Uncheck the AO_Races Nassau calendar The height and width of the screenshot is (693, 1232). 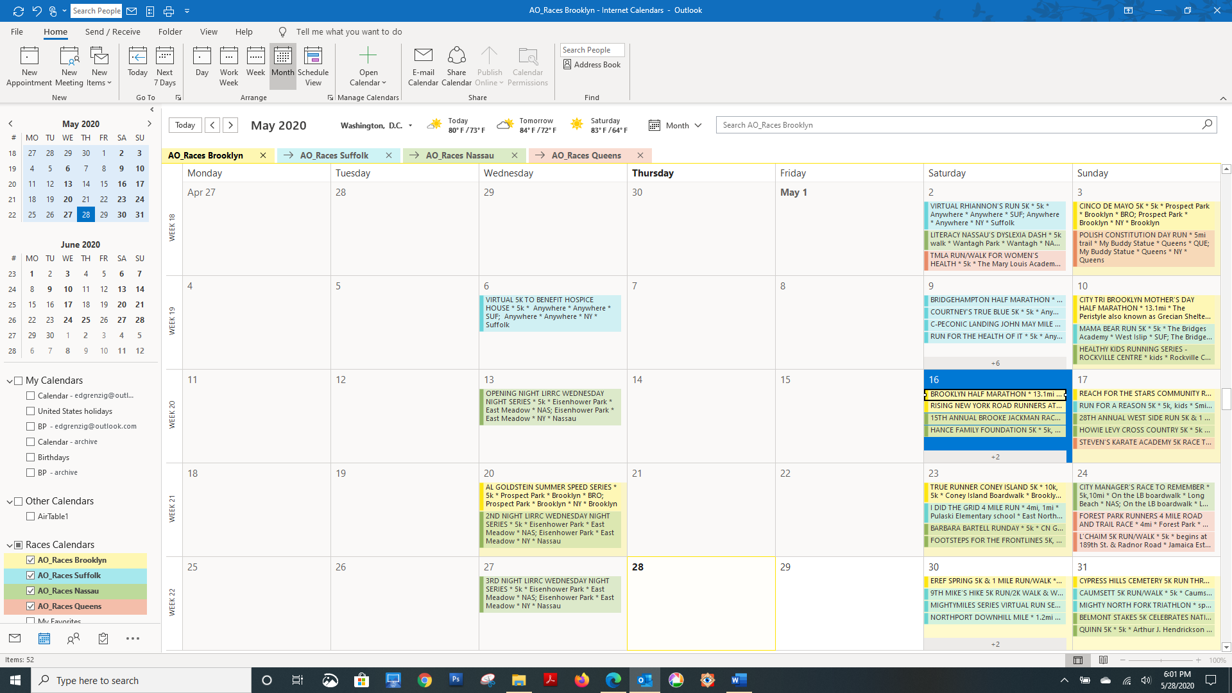tap(31, 590)
